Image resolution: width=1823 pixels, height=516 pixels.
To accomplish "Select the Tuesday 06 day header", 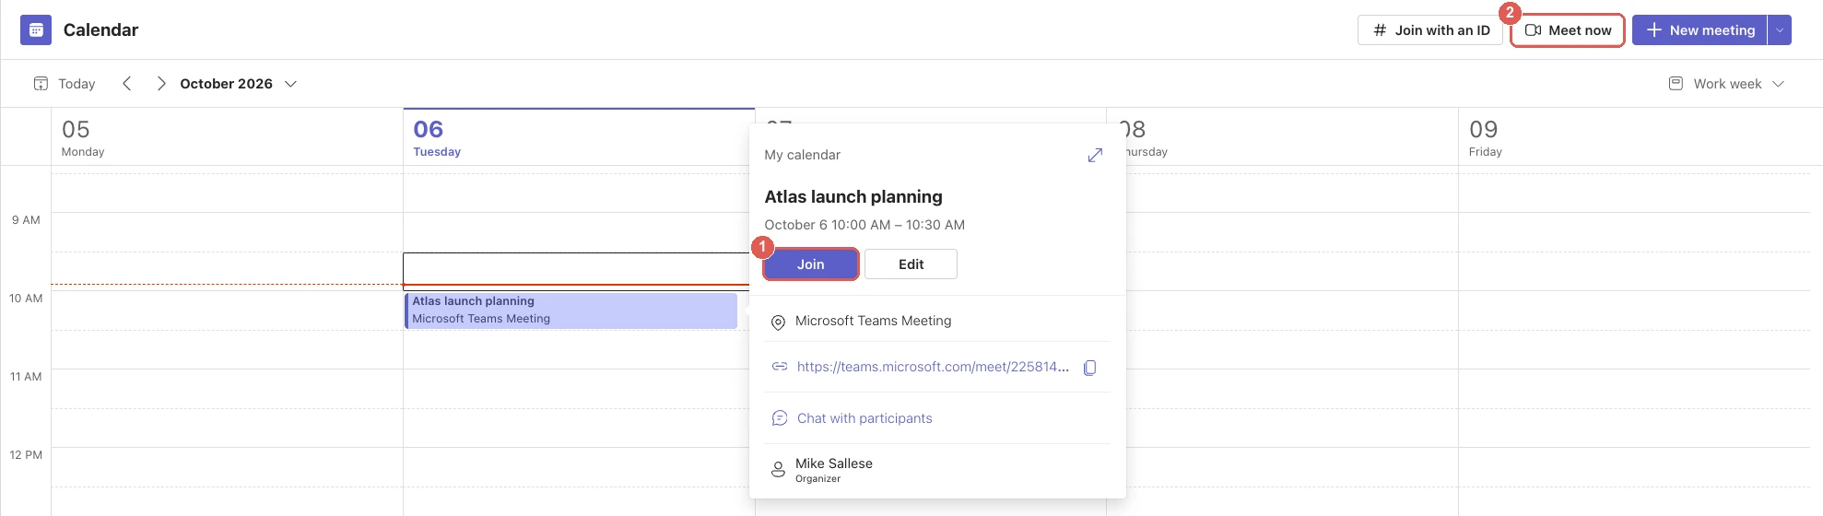I will (x=579, y=137).
